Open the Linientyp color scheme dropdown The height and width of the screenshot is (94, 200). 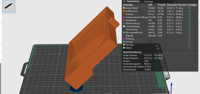pyautogui.click(x=157, y=2)
